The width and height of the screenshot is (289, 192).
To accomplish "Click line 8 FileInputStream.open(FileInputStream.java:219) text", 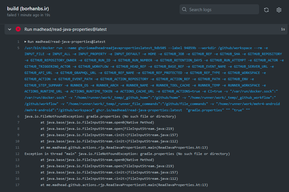I will [x=107, y=129].
